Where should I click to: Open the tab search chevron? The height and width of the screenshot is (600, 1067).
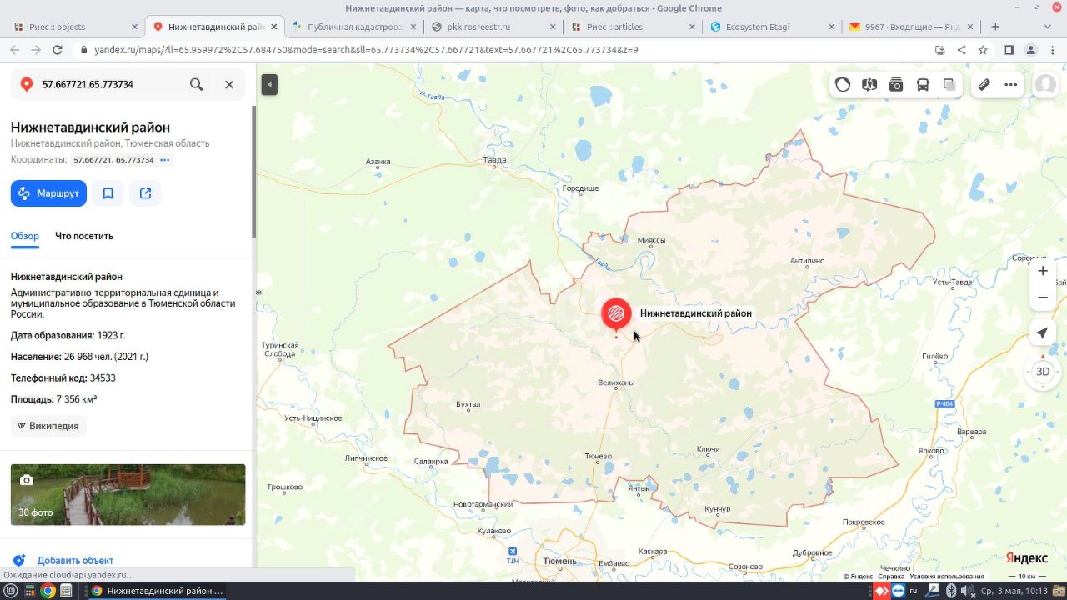pyautogui.click(x=1048, y=27)
